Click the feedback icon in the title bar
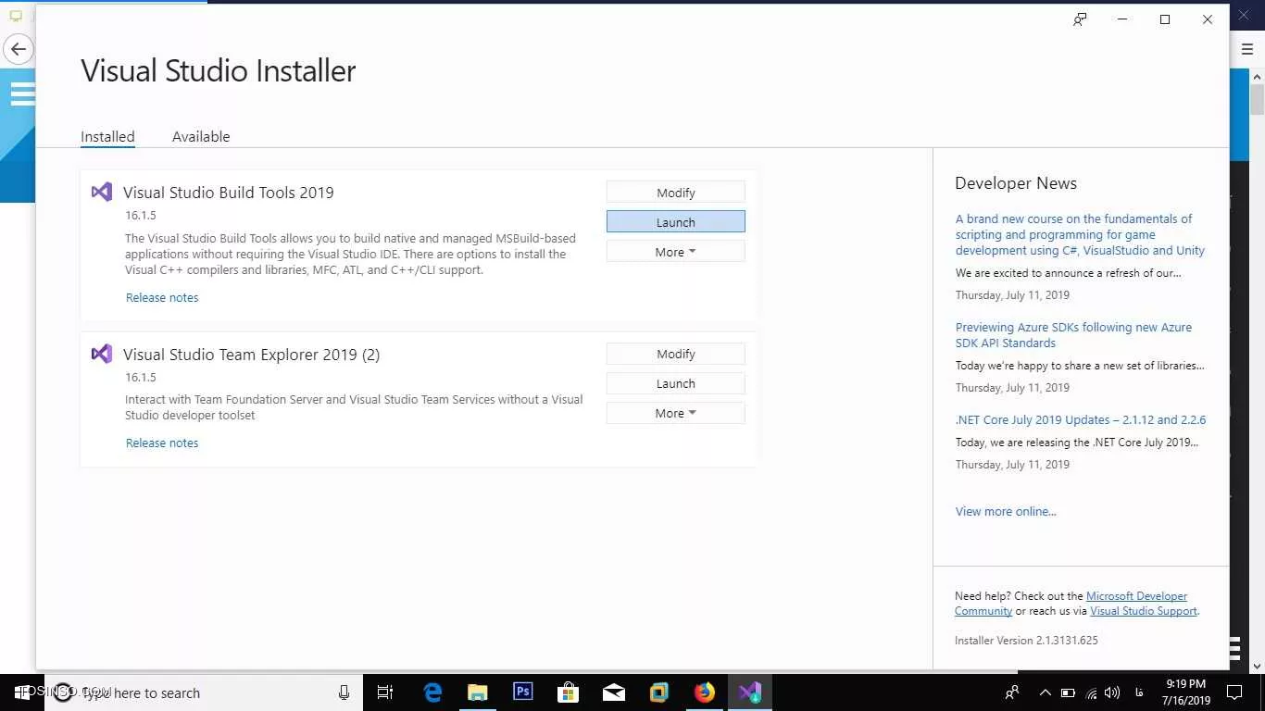 pos(1080,19)
